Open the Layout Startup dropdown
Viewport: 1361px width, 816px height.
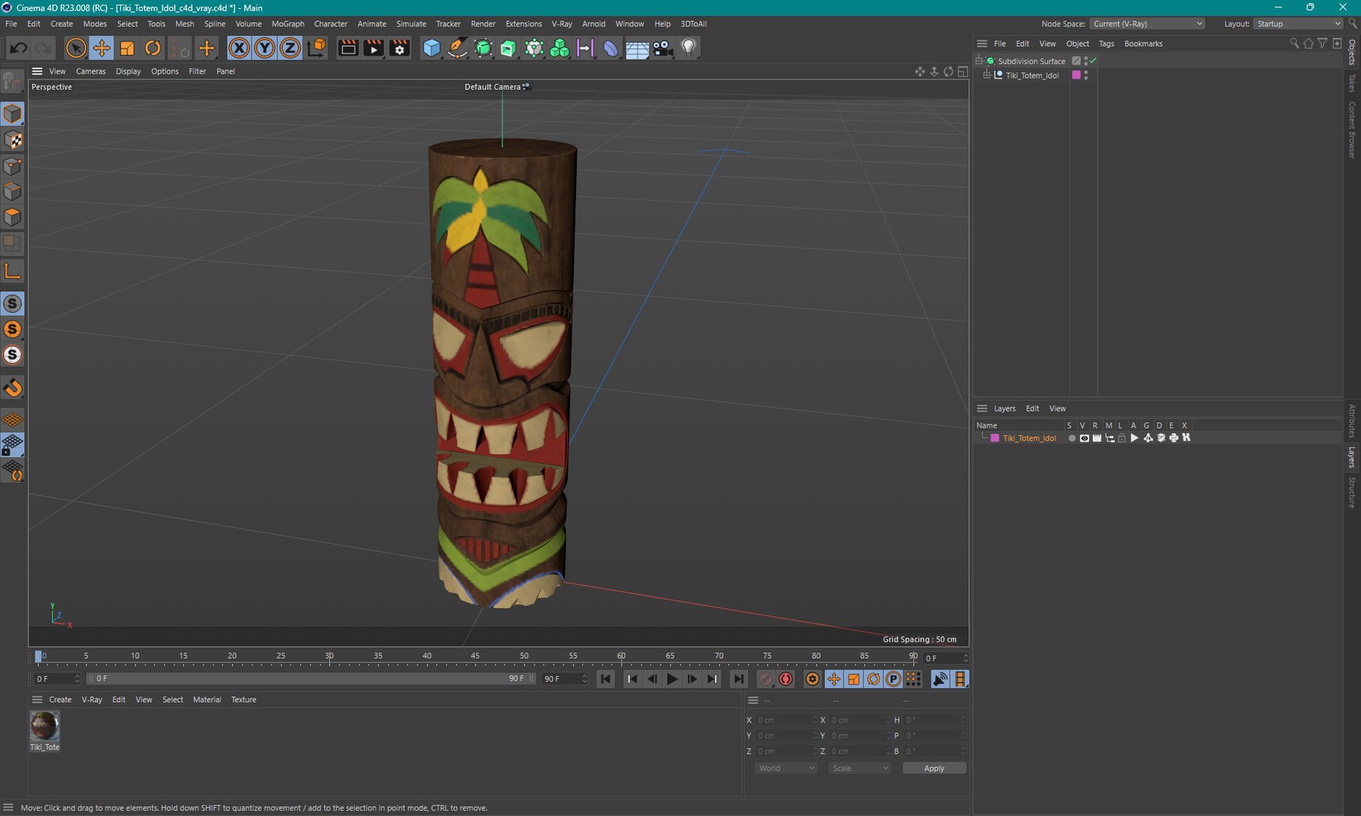pyautogui.click(x=1298, y=24)
